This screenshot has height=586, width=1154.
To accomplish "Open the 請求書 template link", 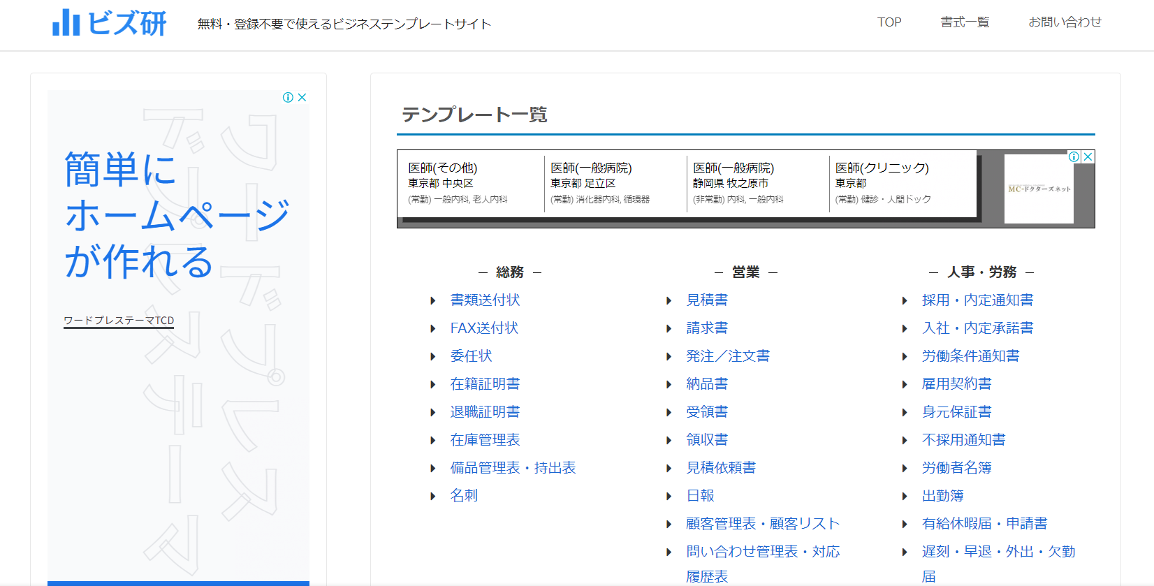I will [x=707, y=328].
